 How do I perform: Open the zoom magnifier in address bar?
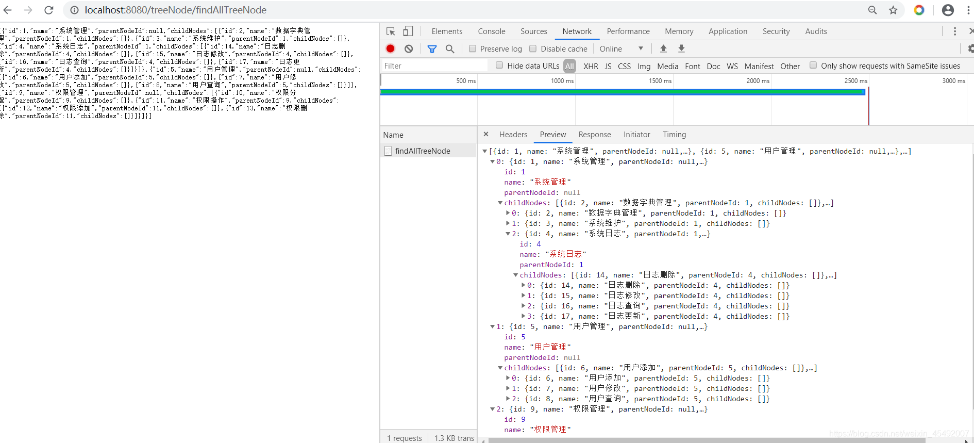click(872, 10)
